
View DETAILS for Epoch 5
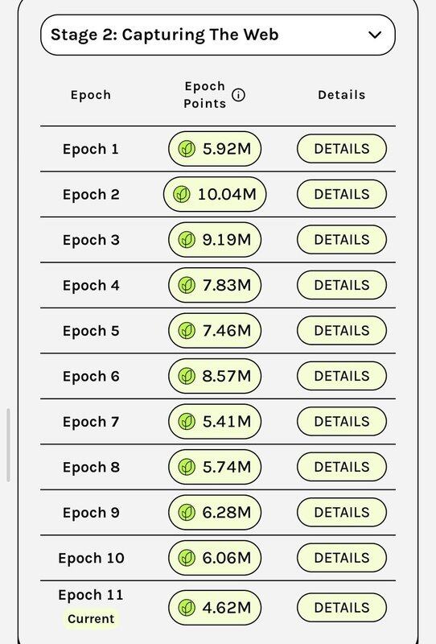coord(342,331)
